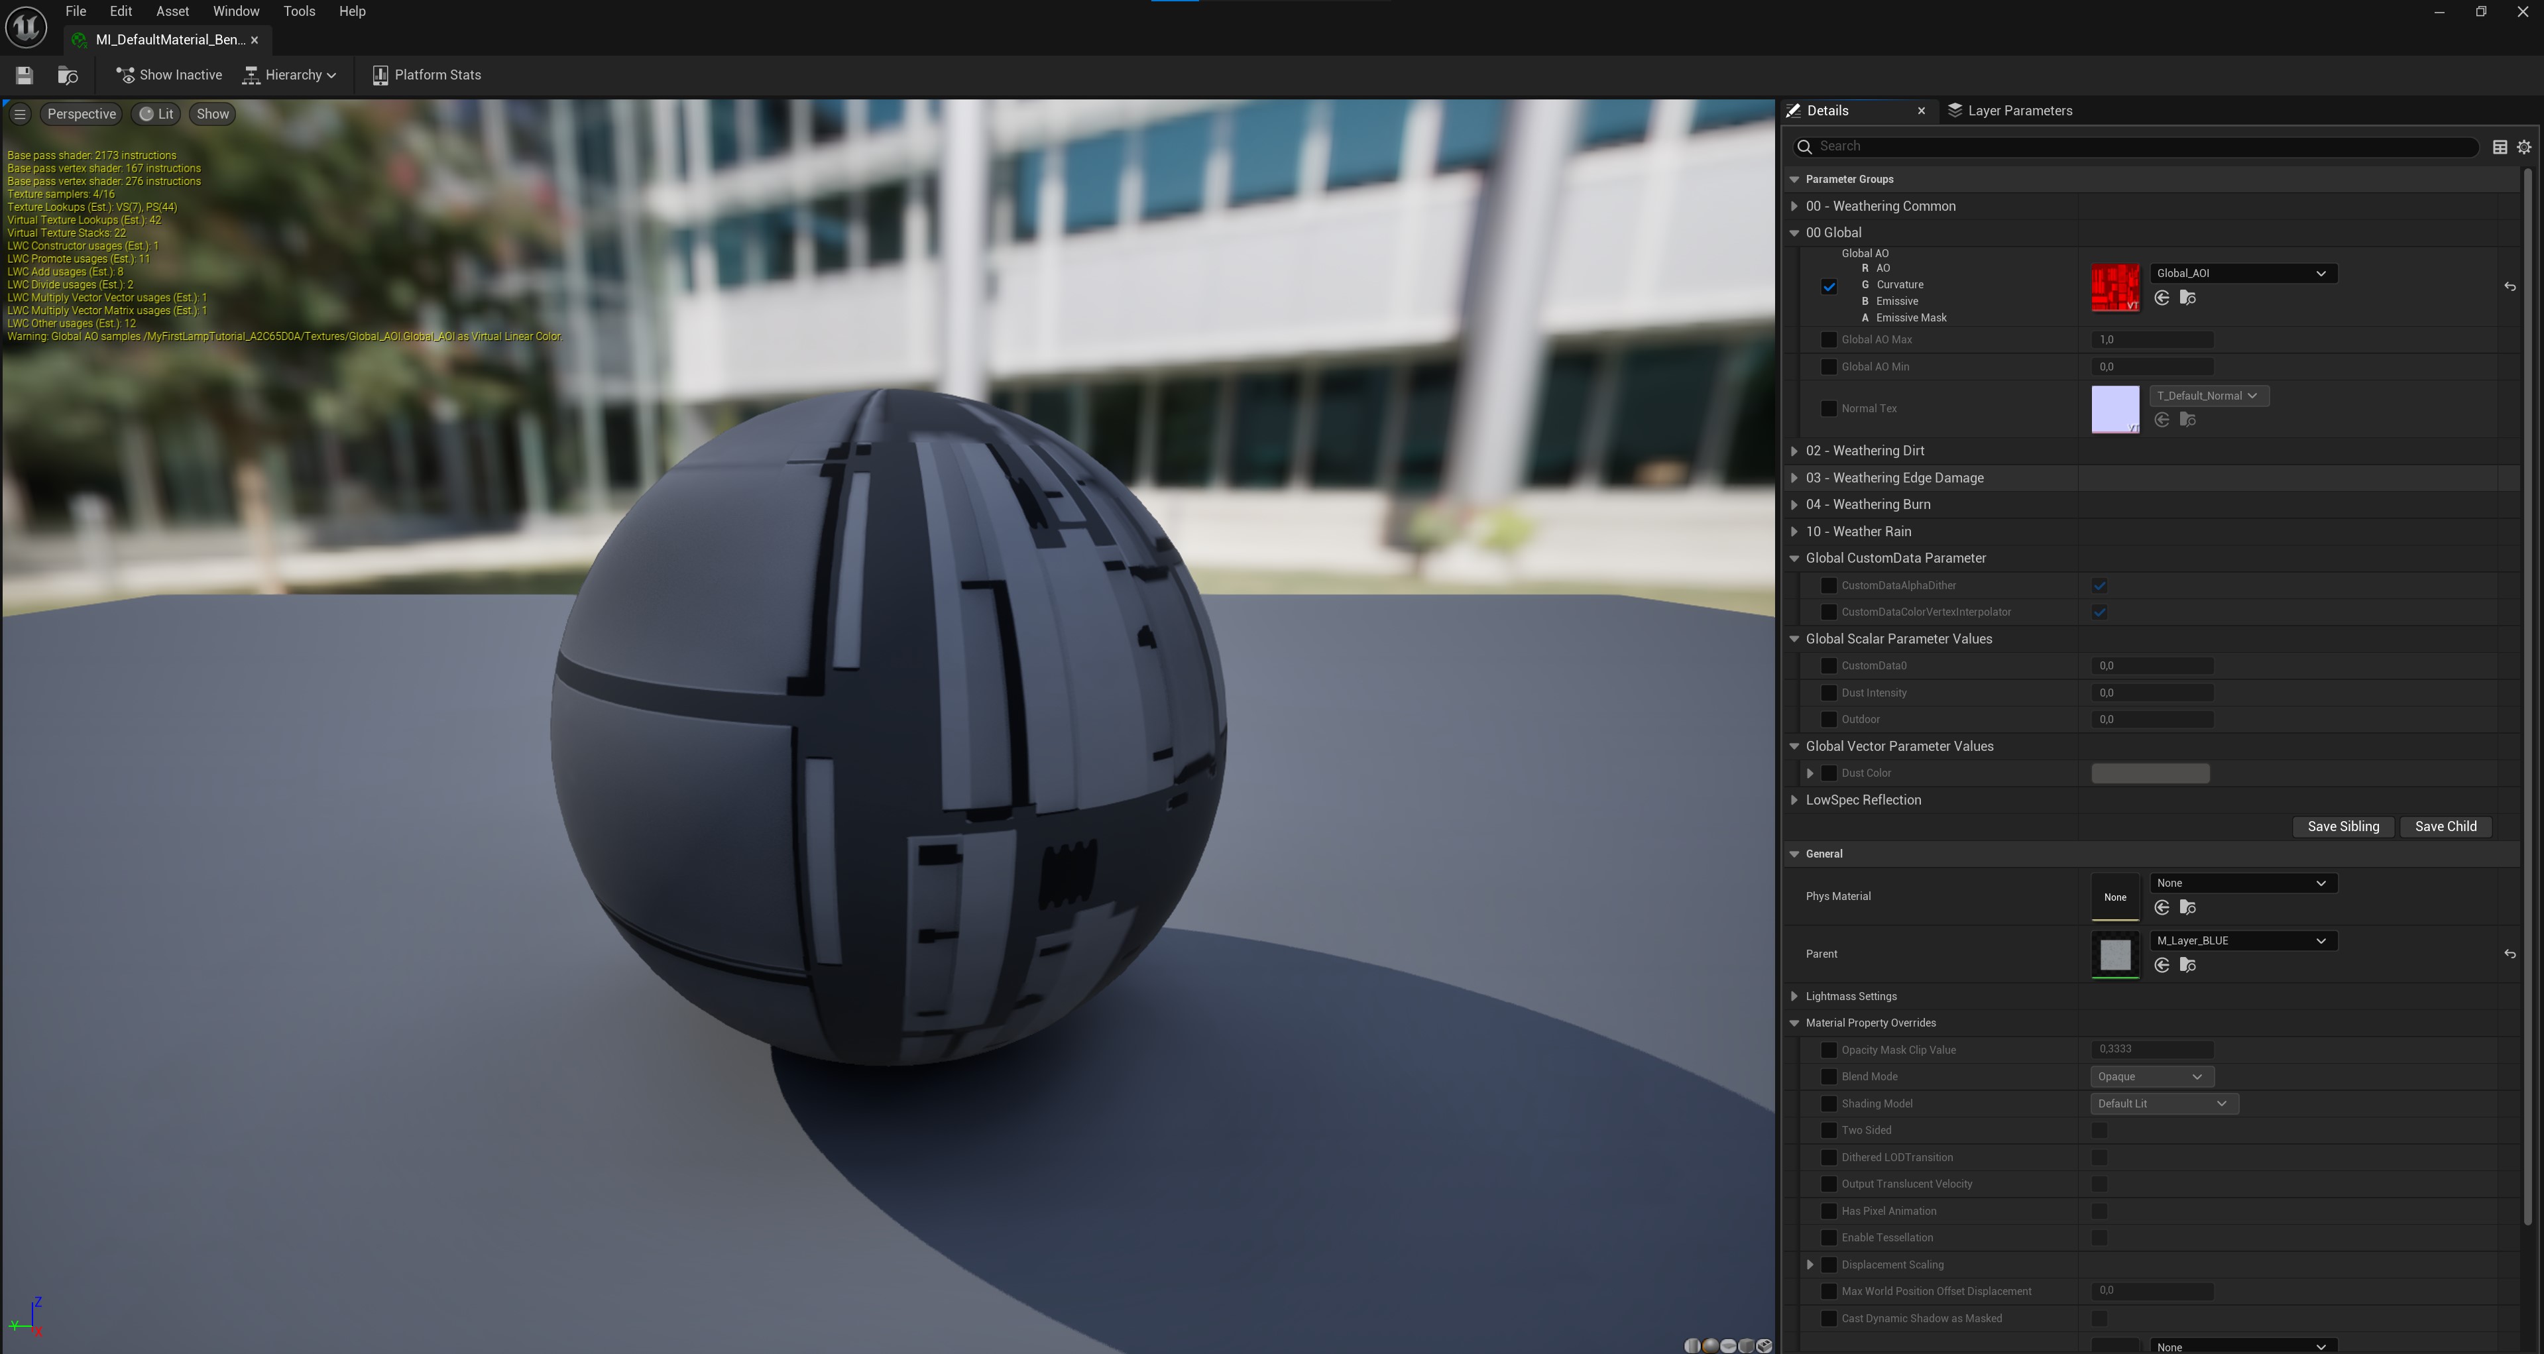Click the property matrix grid icon in Details
The height and width of the screenshot is (1354, 2544).
click(2500, 146)
